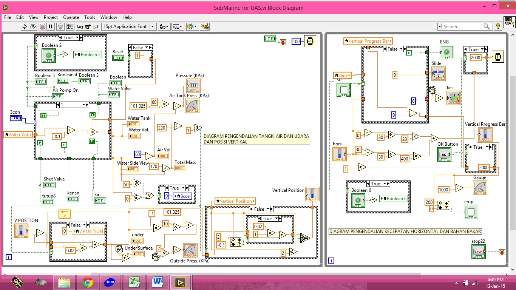
Task: Open the Reorder objects dropdown
Action: (x=192, y=26)
